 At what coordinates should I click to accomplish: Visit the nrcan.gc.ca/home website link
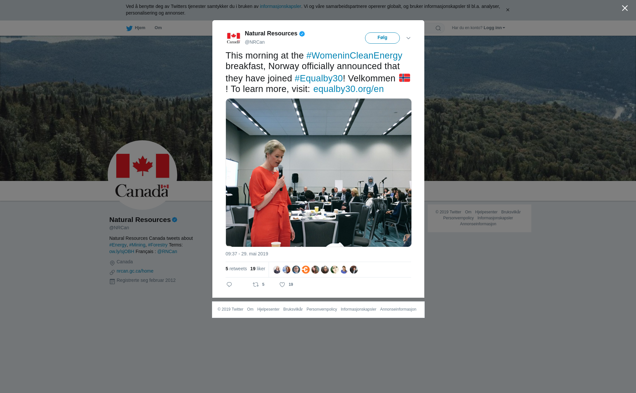(x=135, y=271)
